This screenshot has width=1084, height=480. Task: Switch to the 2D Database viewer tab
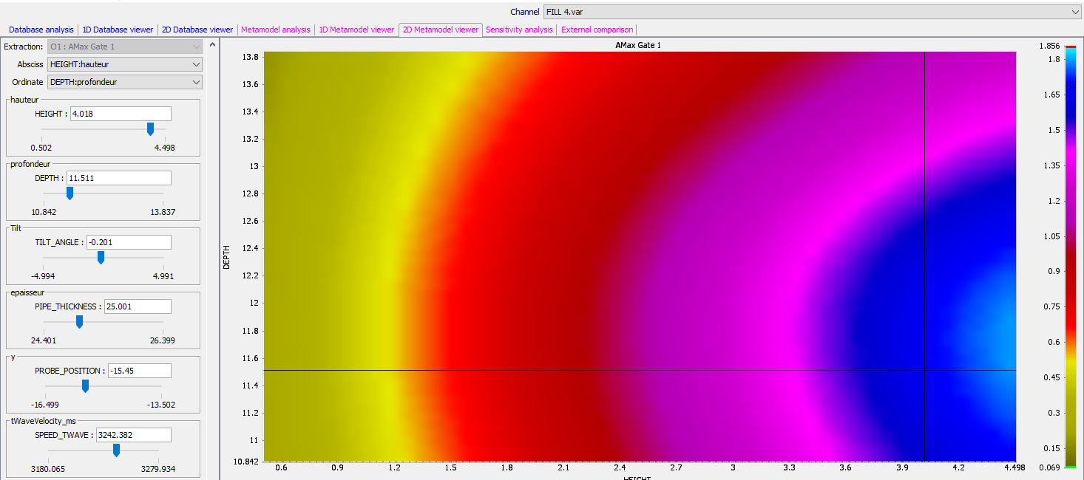click(197, 30)
